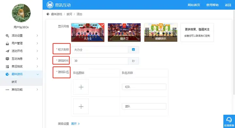The height and width of the screenshot is (128, 235).
Task: Click the gift icon beside 幸运抽奖
Action: tap(7, 66)
